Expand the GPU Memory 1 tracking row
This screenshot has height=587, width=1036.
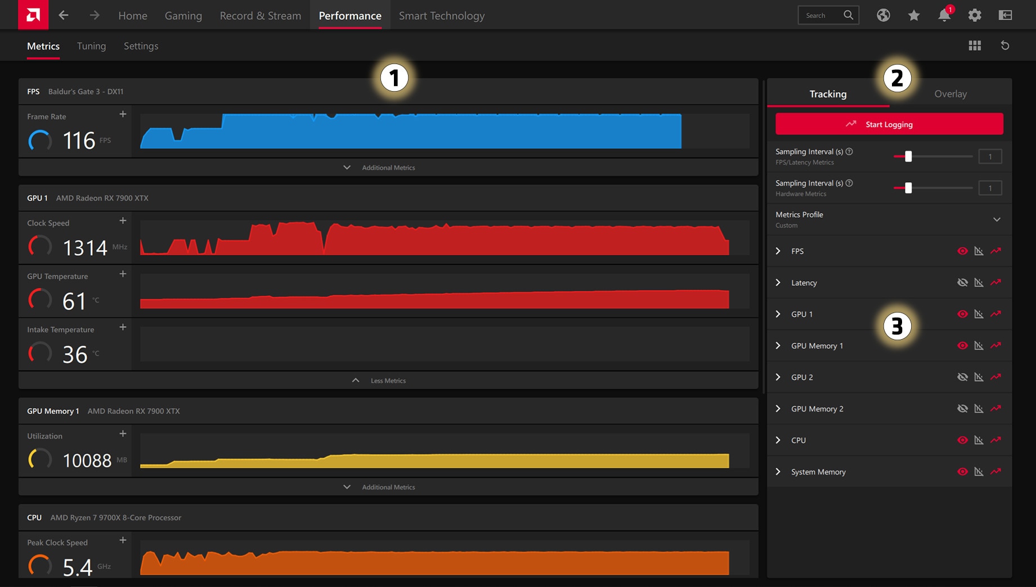778,345
